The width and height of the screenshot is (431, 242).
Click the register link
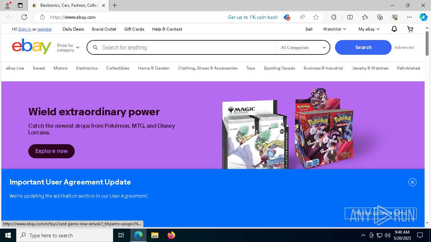(44, 29)
